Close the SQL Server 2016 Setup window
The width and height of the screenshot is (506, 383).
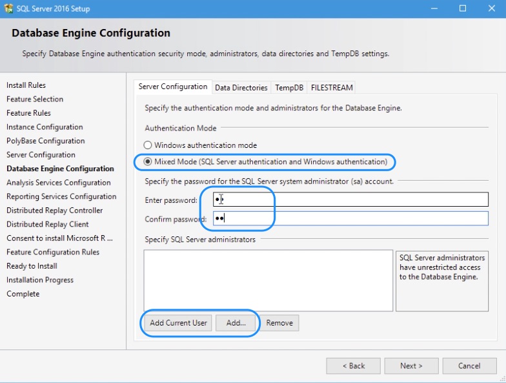tap(492, 8)
